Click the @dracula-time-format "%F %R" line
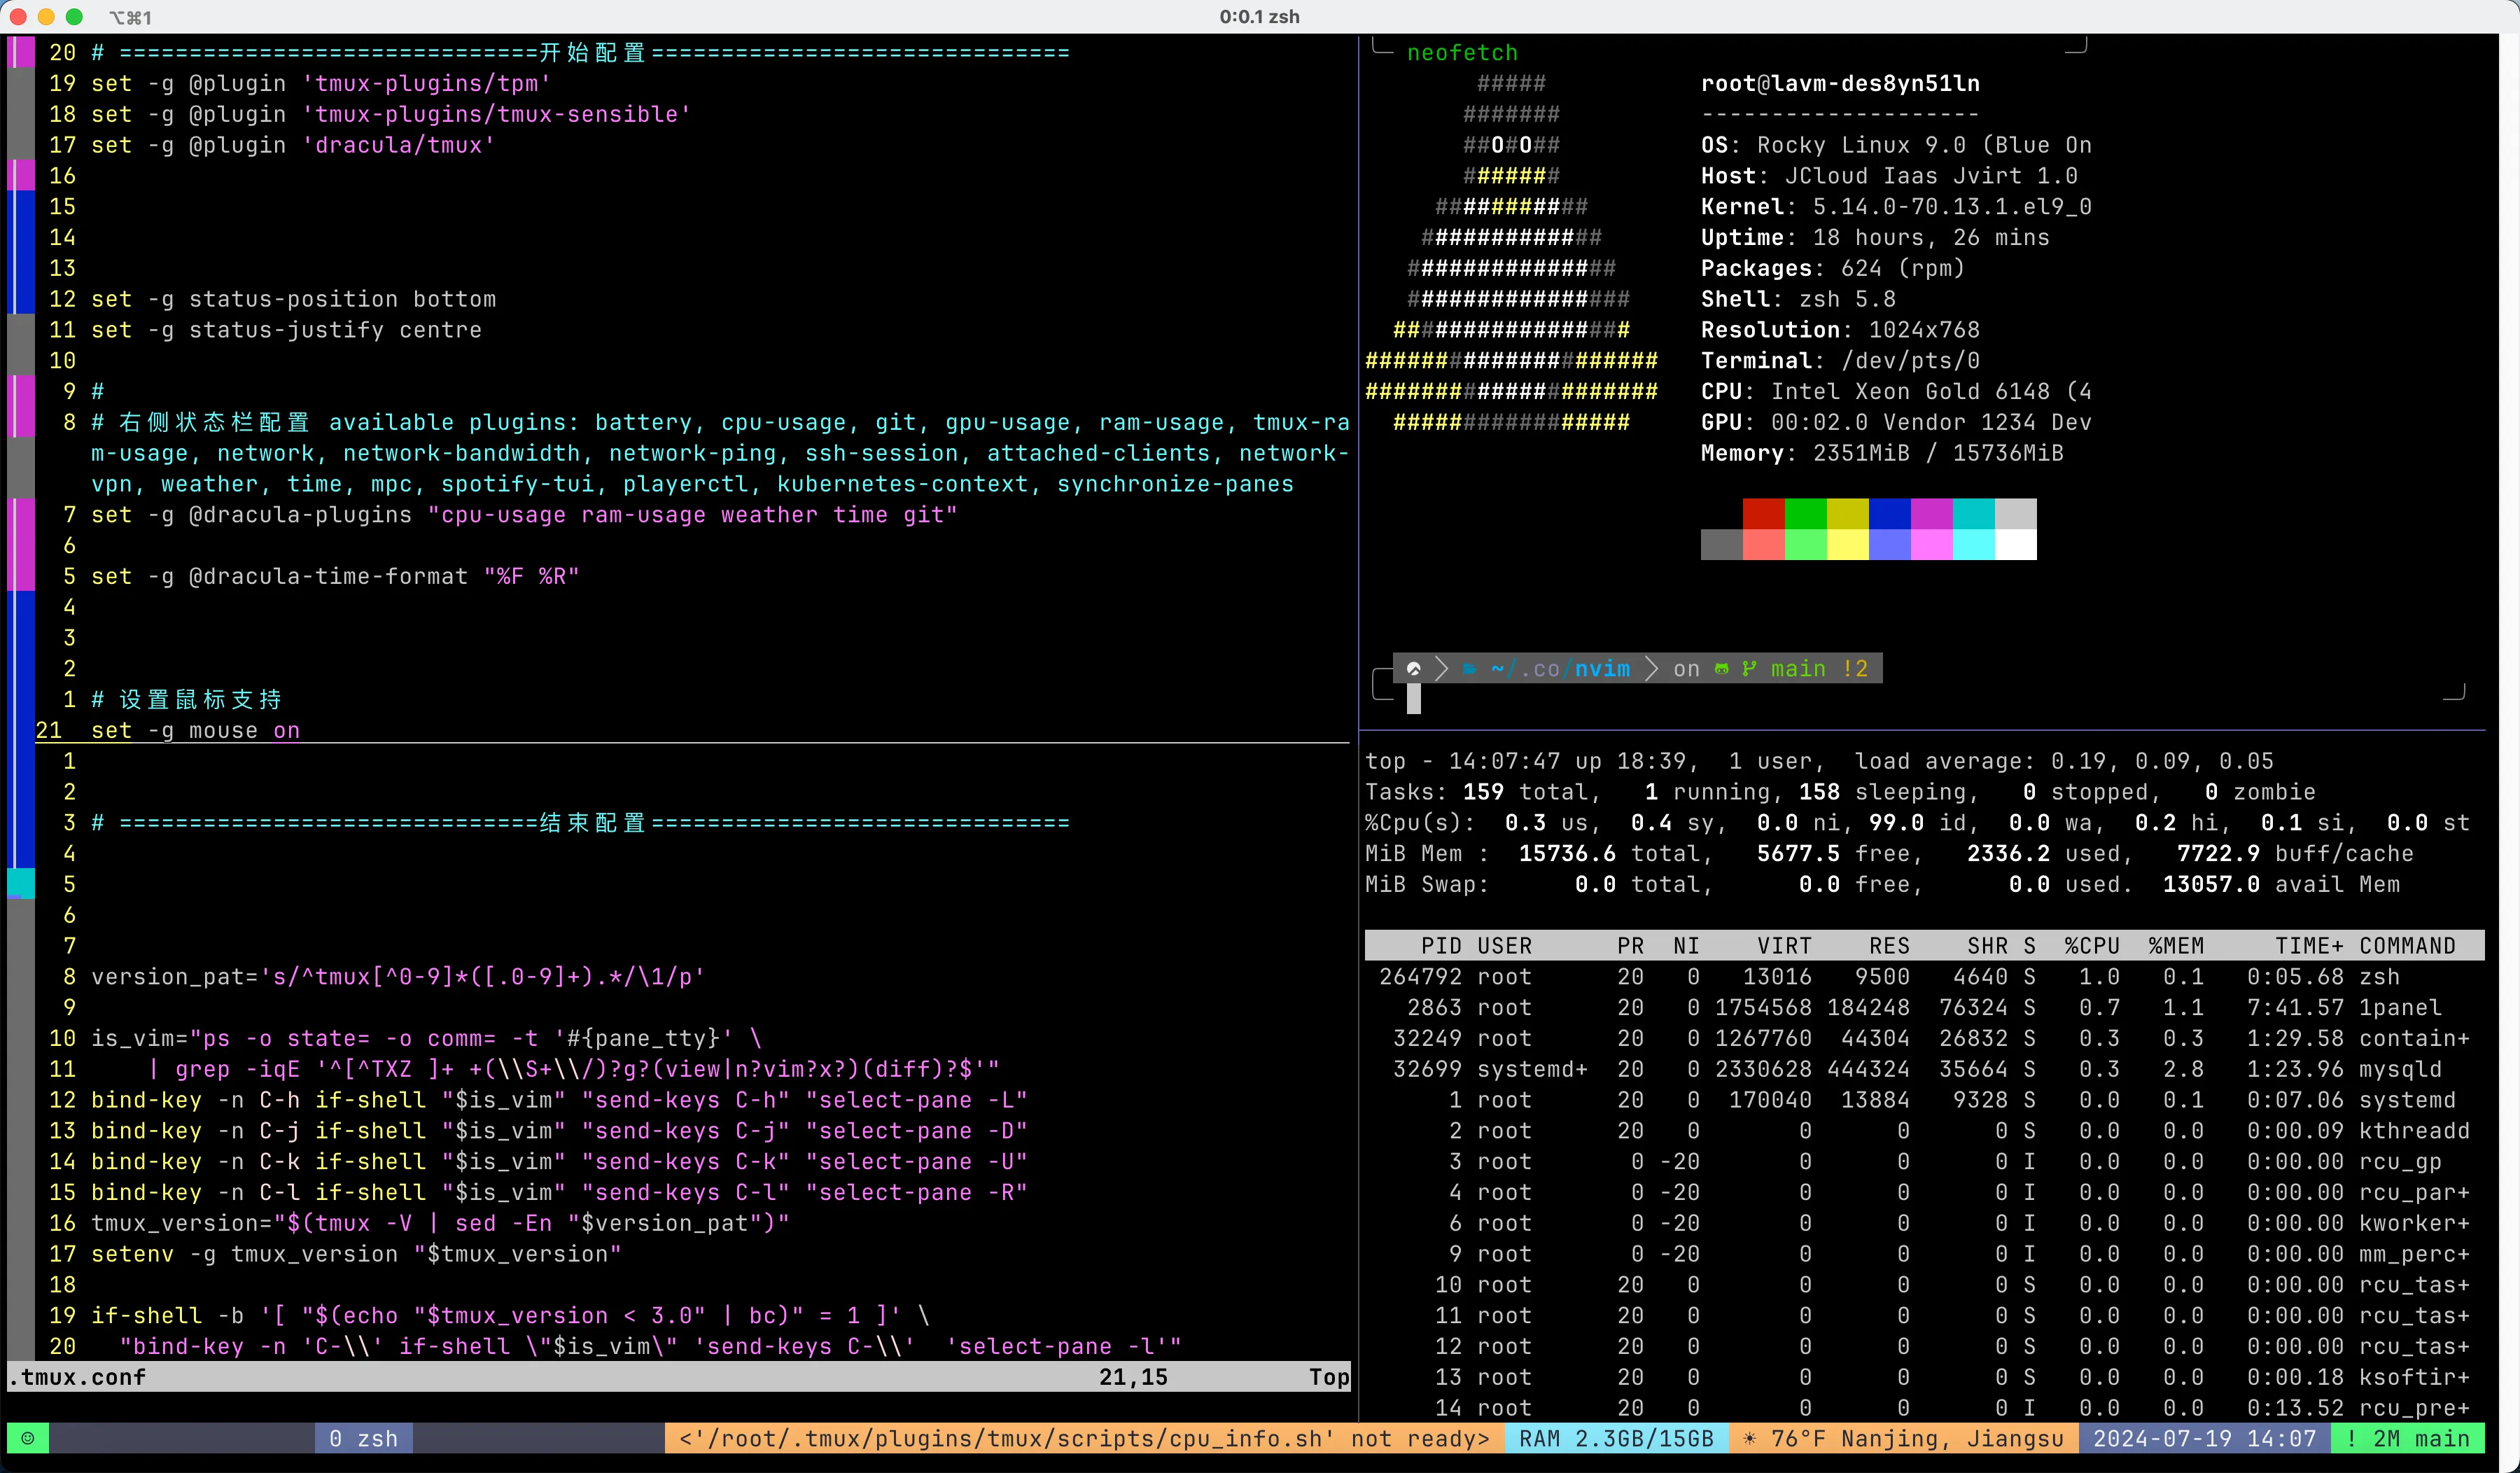Image resolution: width=2520 pixels, height=1473 pixels. 335,576
